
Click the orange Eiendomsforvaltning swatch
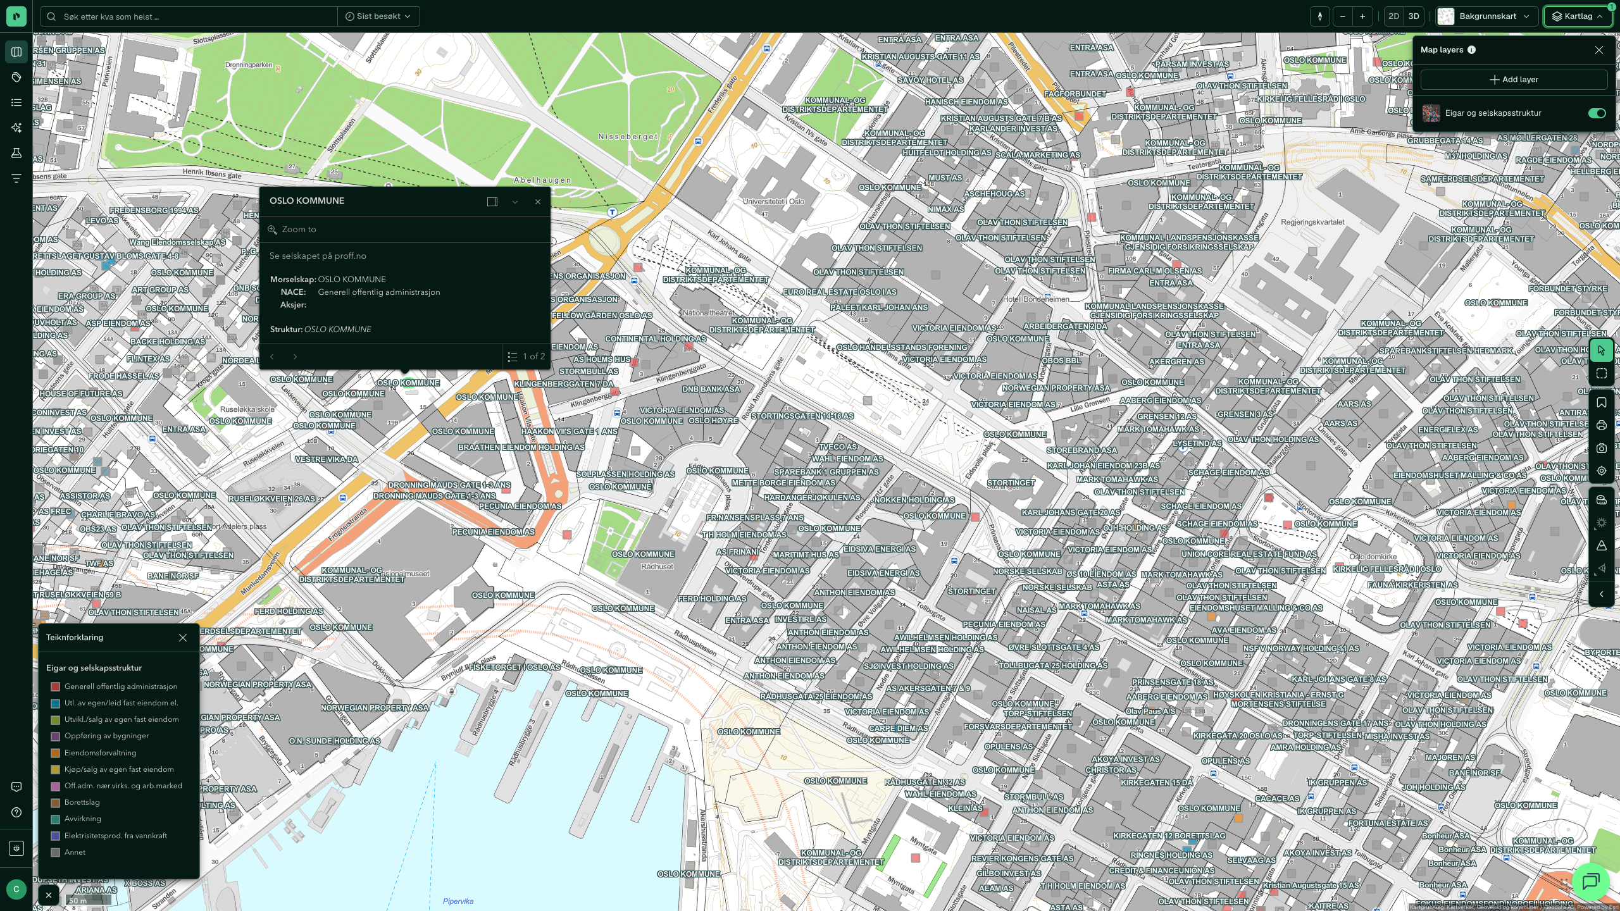55,753
